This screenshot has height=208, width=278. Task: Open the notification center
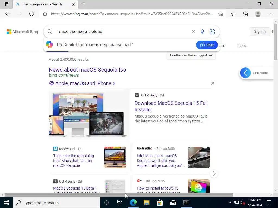269,203
